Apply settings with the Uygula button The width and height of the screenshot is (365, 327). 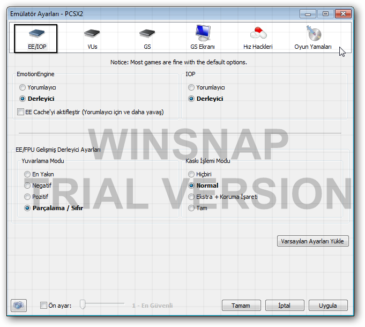328,306
